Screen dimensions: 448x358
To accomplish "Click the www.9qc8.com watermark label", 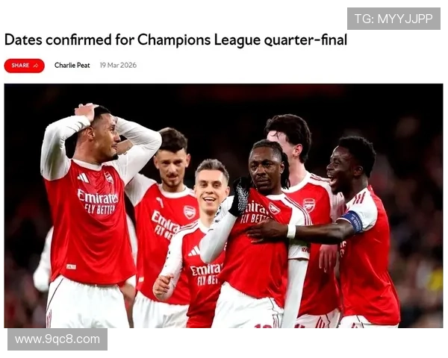I will click(x=57, y=339).
